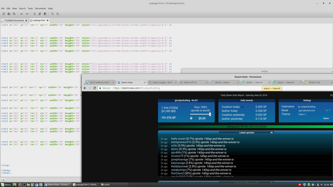This screenshot has height=187, width=333.
Task: Launch Firefox from the panel
Action: [x=20, y=185]
